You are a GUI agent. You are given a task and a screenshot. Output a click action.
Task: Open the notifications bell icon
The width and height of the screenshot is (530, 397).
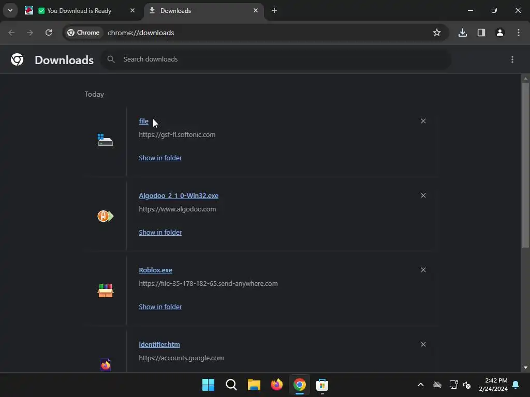[516, 385]
